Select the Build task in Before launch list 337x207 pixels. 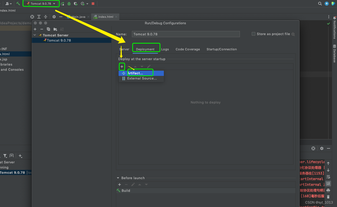pos(206,190)
